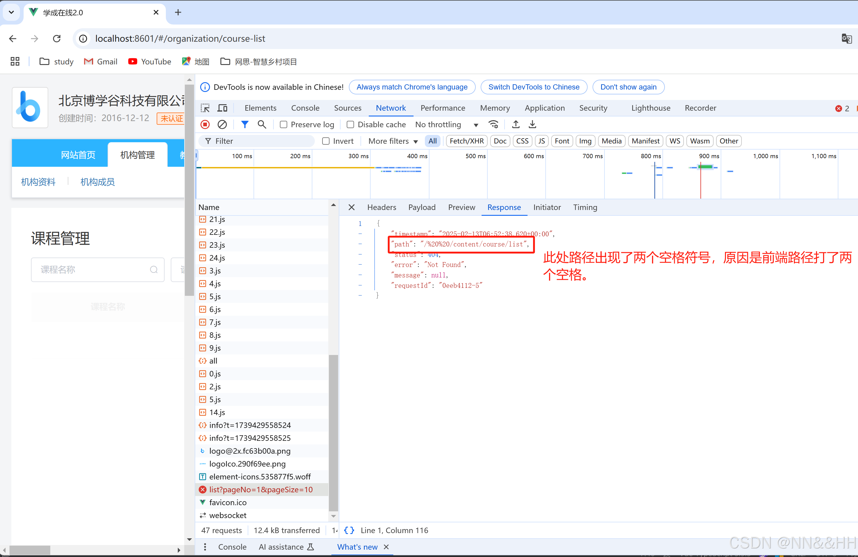858x557 pixels.
Task: Select the Fetch/XHR filter button
Action: click(467, 141)
